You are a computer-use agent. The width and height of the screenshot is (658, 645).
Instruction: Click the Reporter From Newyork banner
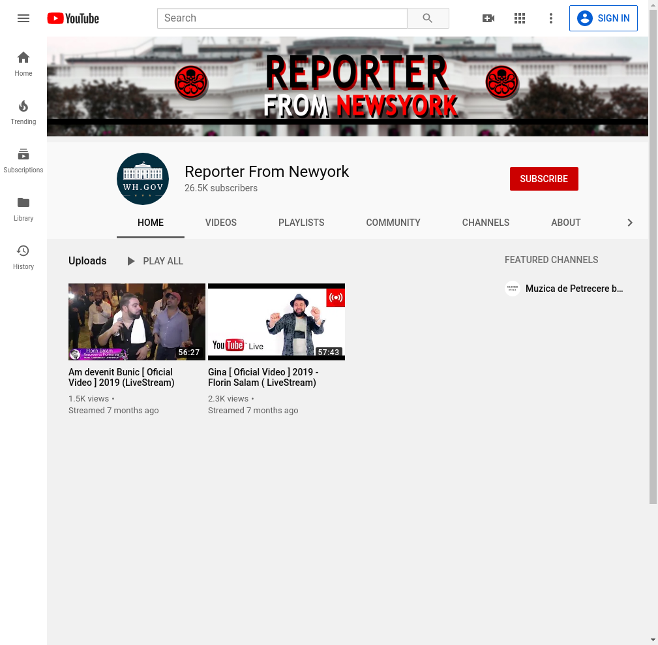[x=348, y=86]
